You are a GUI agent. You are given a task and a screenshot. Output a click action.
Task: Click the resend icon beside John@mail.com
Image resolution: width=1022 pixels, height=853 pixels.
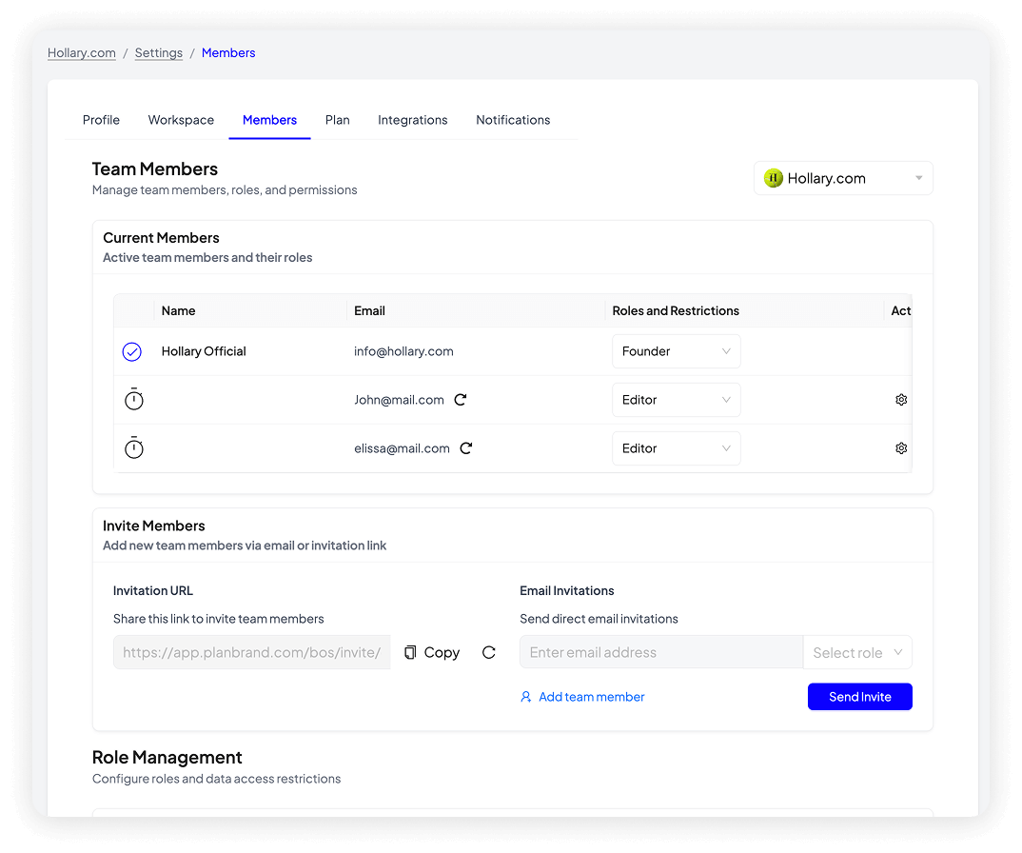point(461,400)
